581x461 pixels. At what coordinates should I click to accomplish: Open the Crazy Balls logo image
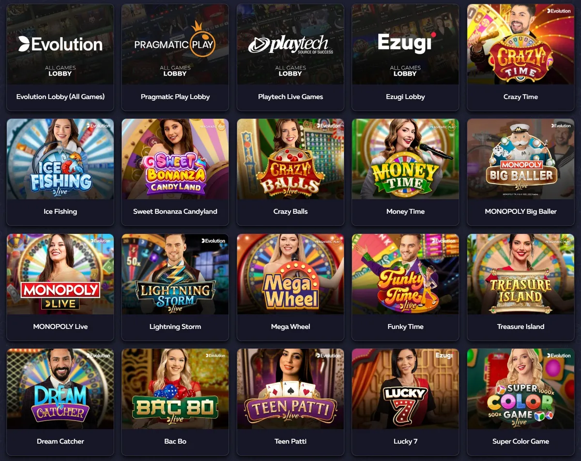point(290,159)
